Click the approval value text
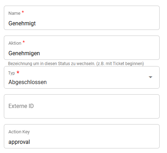The image size is (167, 153). click(19, 142)
